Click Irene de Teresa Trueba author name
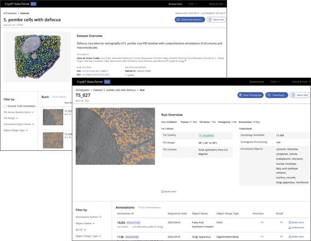The image size is (311, 241). coord(88,58)
